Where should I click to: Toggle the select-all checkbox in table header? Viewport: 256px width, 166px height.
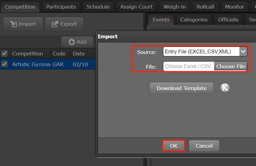coord(4,54)
